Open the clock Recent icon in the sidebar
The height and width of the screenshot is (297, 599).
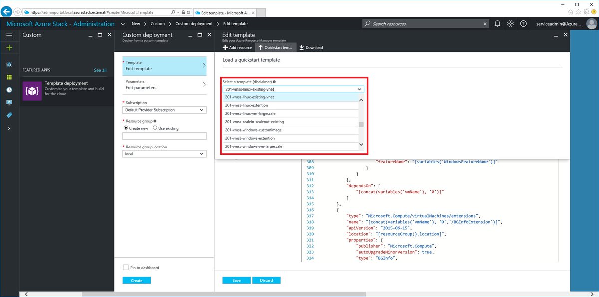click(x=9, y=90)
